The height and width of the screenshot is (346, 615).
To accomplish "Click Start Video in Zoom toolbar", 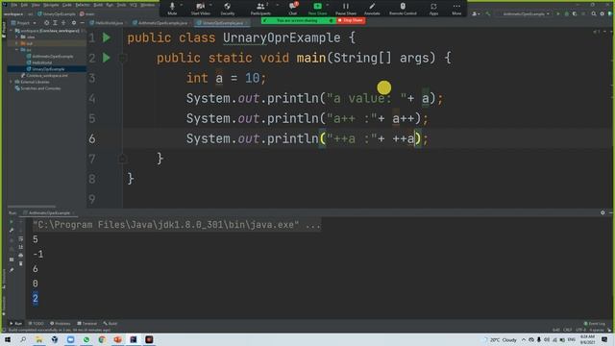I will [x=200, y=9].
